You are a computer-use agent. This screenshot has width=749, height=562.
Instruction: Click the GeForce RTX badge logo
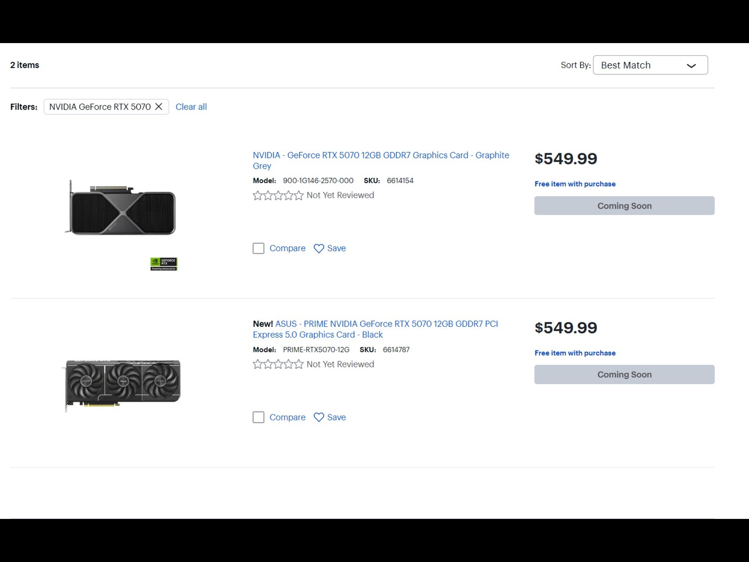[164, 264]
